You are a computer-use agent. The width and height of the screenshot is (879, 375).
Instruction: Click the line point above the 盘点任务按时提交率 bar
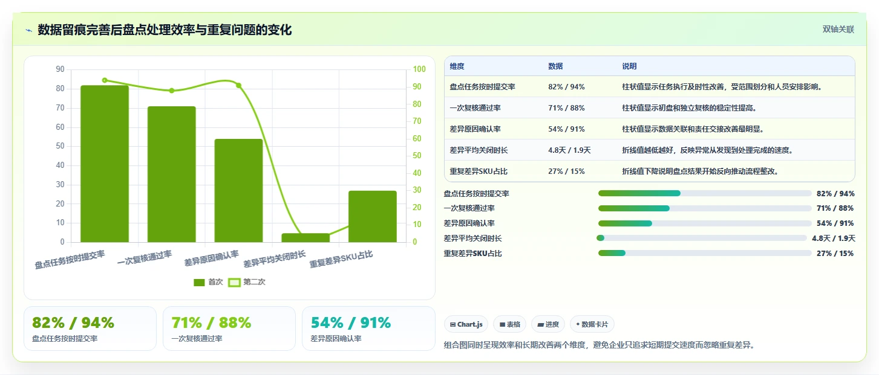point(105,80)
